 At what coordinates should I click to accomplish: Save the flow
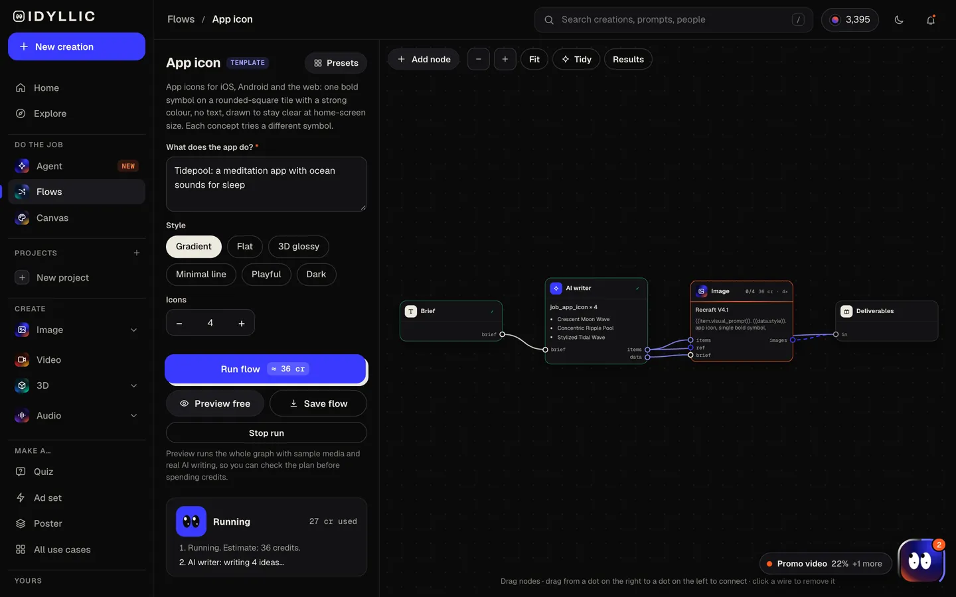pos(318,403)
